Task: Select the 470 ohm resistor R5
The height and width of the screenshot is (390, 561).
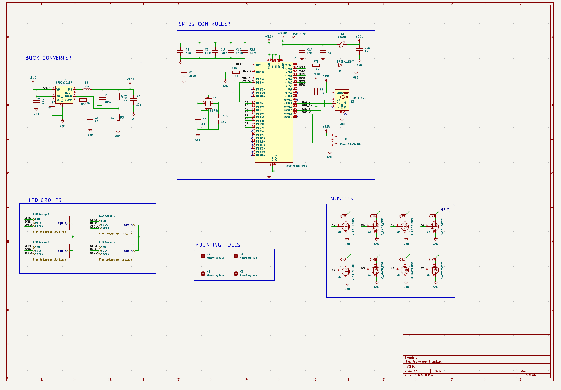Action: coord(316,65)
